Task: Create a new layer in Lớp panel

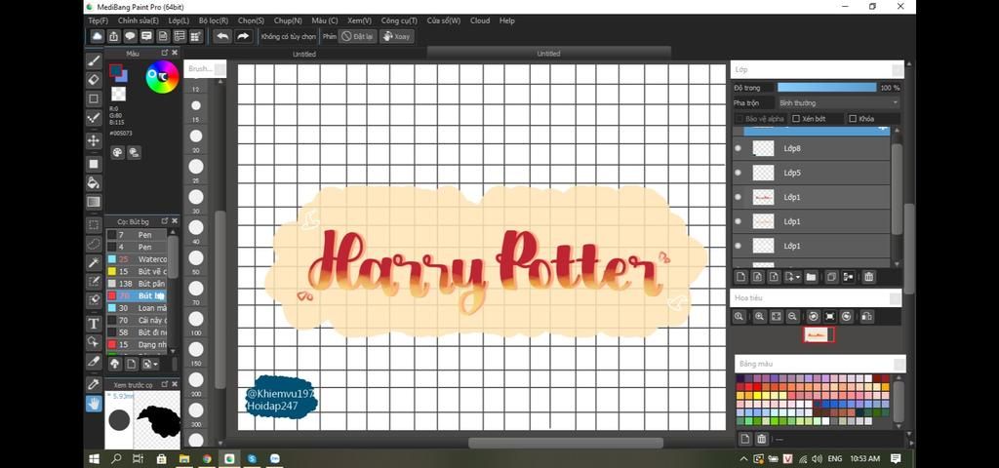Action: pos(741,277)
